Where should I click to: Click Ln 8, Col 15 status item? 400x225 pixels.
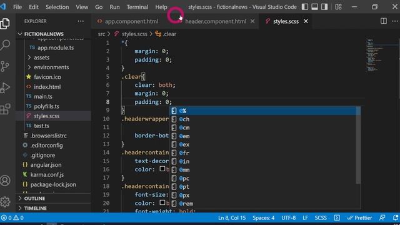232,218
